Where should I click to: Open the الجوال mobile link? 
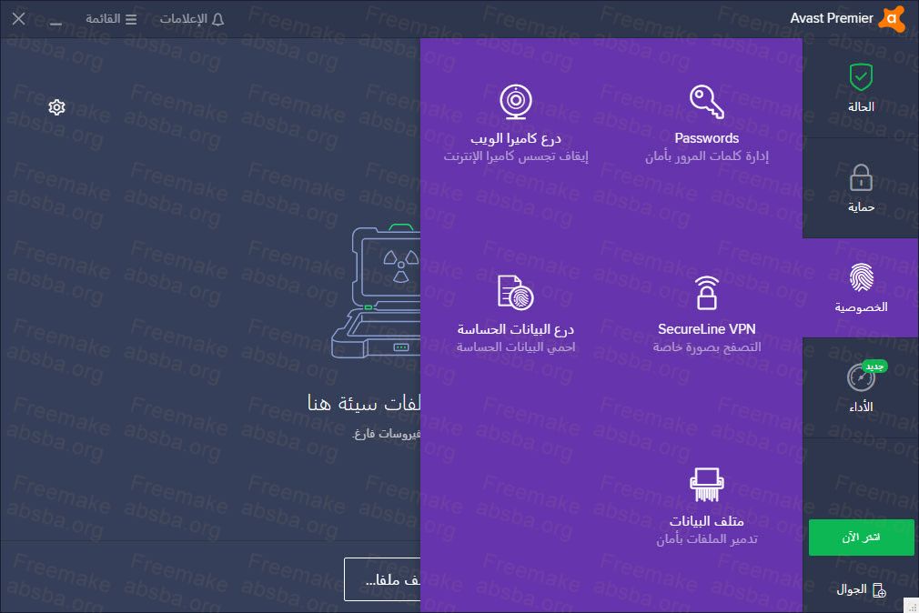tap(861, 589)
